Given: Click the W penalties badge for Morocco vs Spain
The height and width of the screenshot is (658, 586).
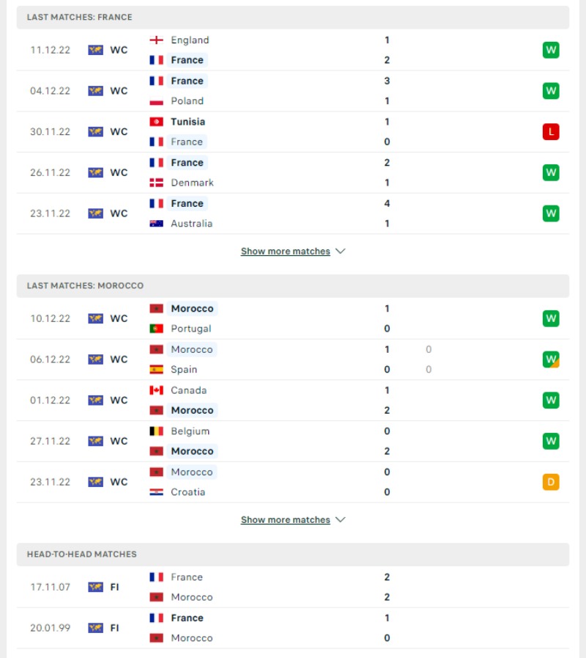Looking at the screenshot, I should pos(551,359).
